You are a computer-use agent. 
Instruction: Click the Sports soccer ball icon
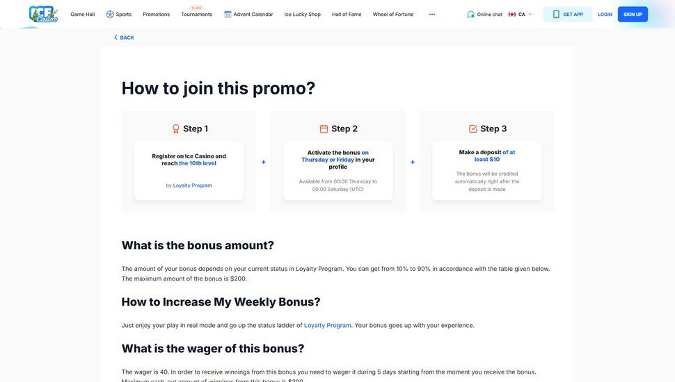[x=110, y=14]
